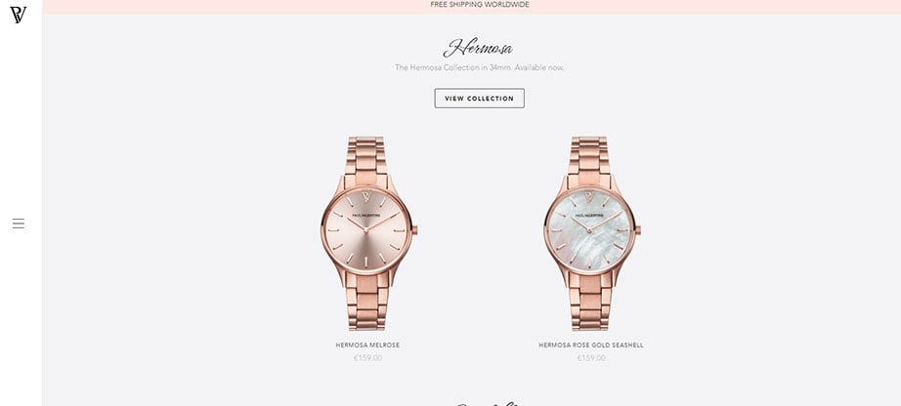Click the mother-of-pearl dial of the Seashell watch

589,230
